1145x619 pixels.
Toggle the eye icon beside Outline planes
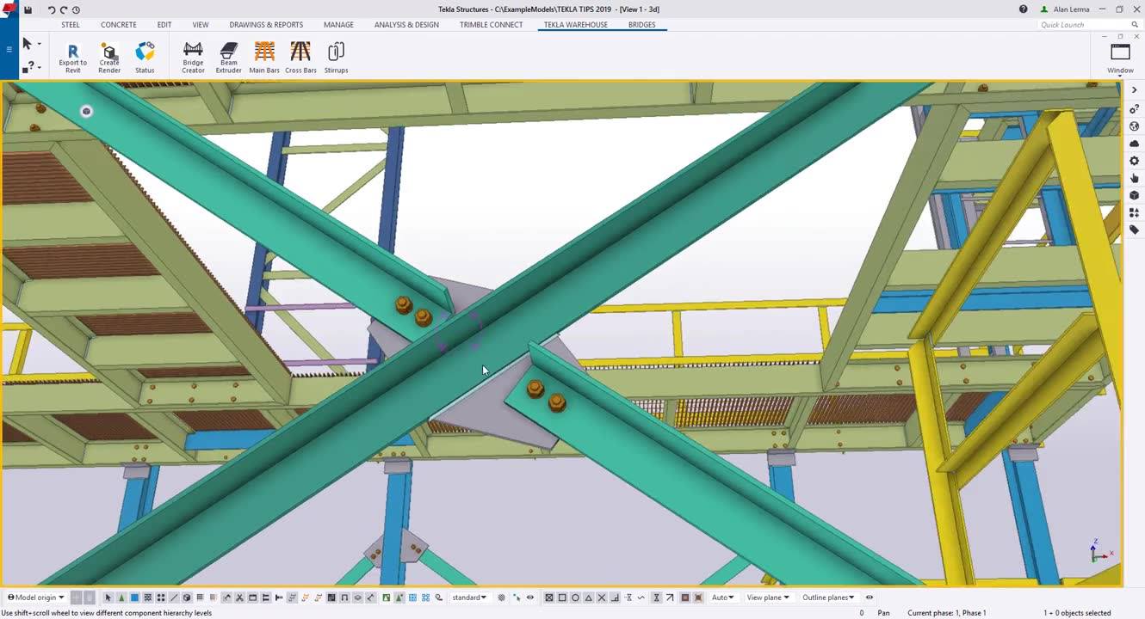[x=870, y=598]
